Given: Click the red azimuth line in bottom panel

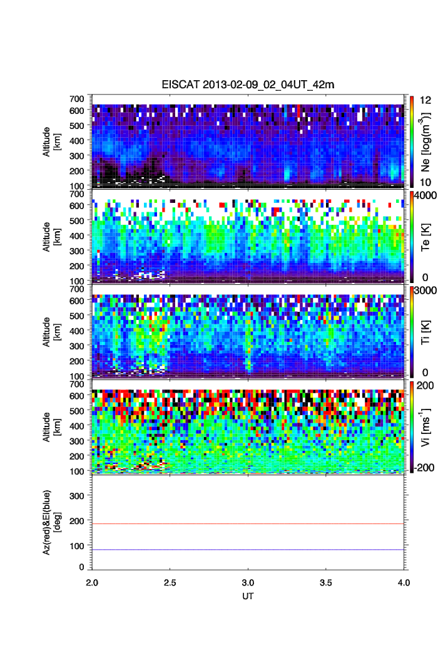Looking at the screenshot, I should (248, 523).
